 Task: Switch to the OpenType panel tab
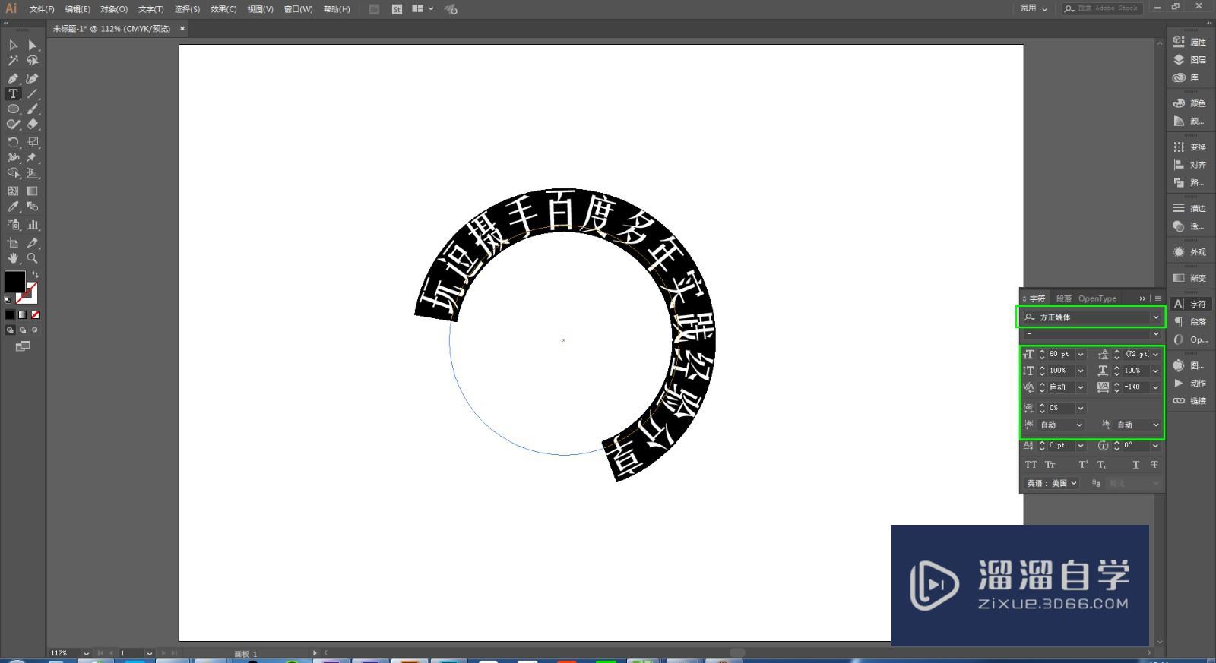pyautogui.click(x=1097, y=298)
